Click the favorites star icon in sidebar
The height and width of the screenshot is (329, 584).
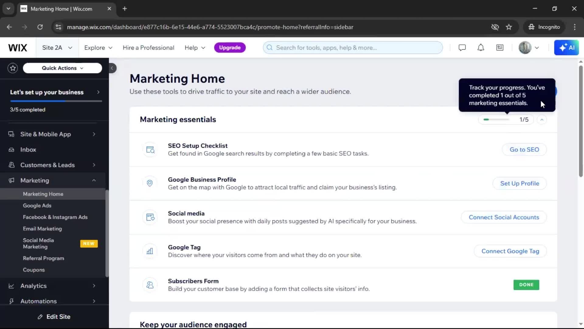point(13,68)
